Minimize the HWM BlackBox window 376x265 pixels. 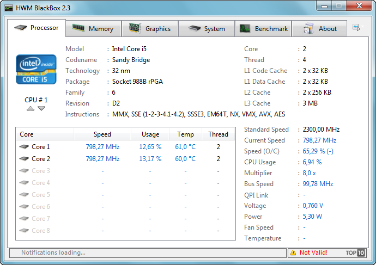[x=324, y=6]
